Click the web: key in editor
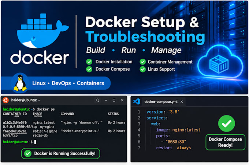249x165 pixels. pos(156,124)
